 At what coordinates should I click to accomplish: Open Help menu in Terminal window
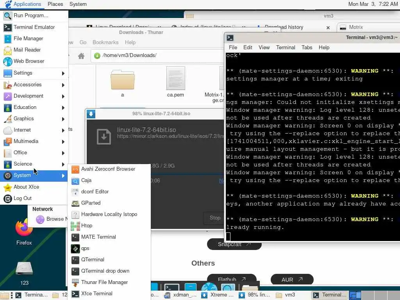[324, 47]
